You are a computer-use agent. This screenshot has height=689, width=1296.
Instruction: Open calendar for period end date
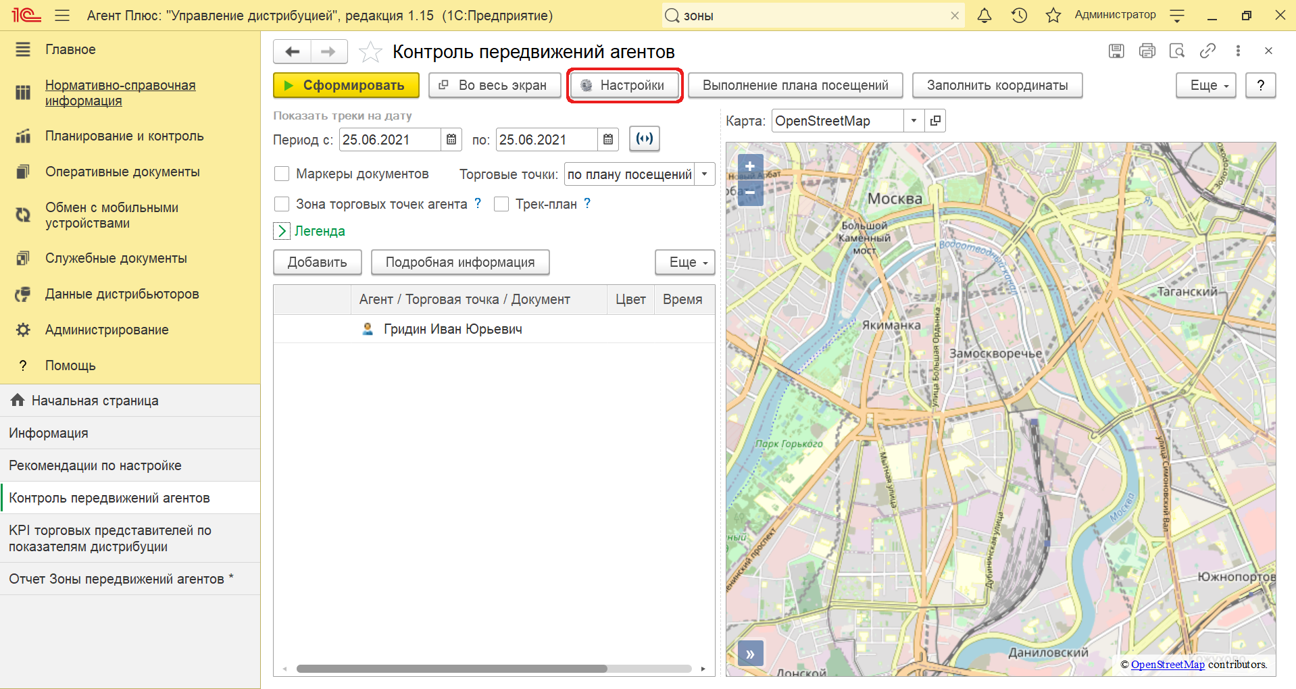[x=608, y=140]
